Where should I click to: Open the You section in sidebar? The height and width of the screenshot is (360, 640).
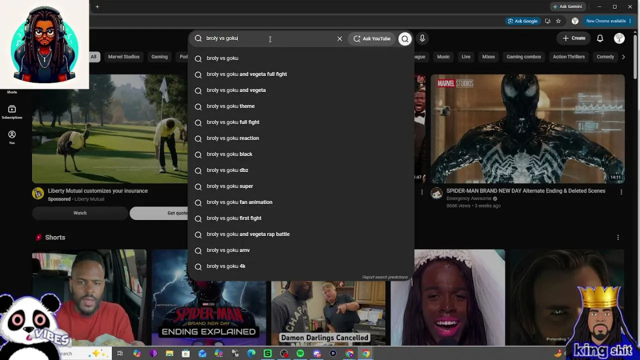click(12, 137)
